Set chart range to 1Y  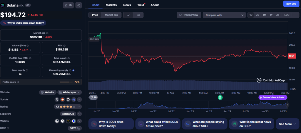[271, 15]
